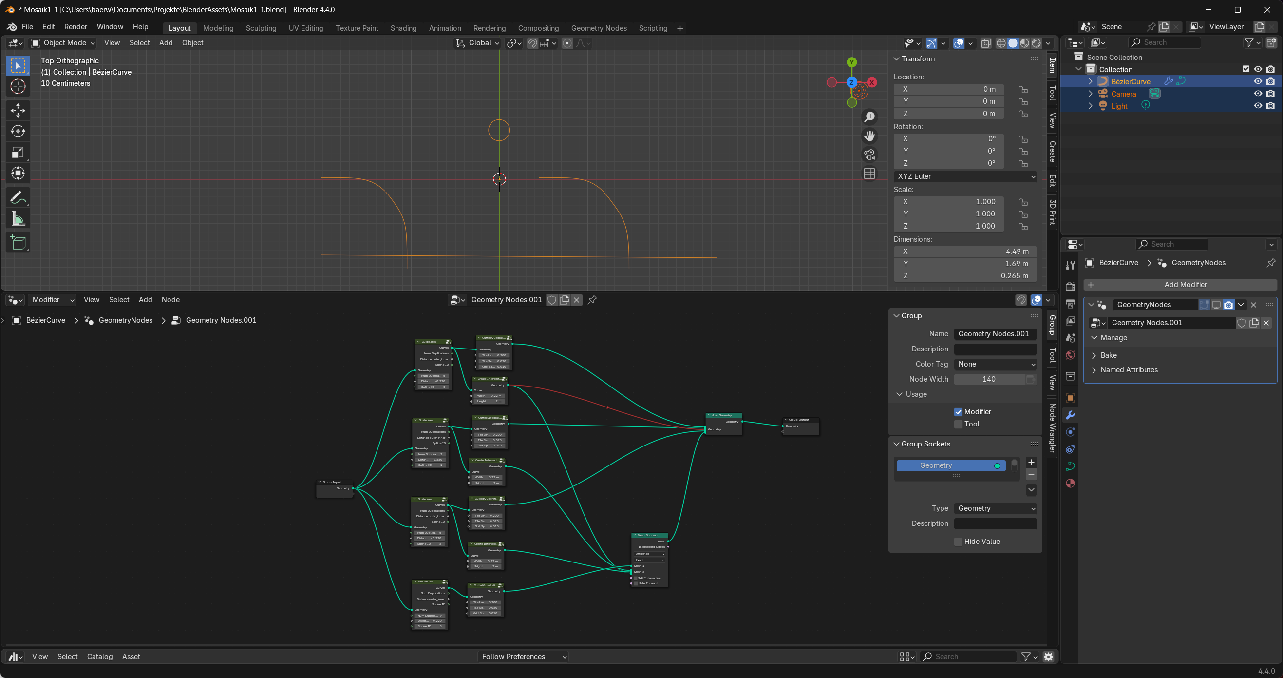Switch to the Geometry Nodes workspace tab
Image resolution: width=1283 pixels, height=678 pixels.
pos(599,28)
